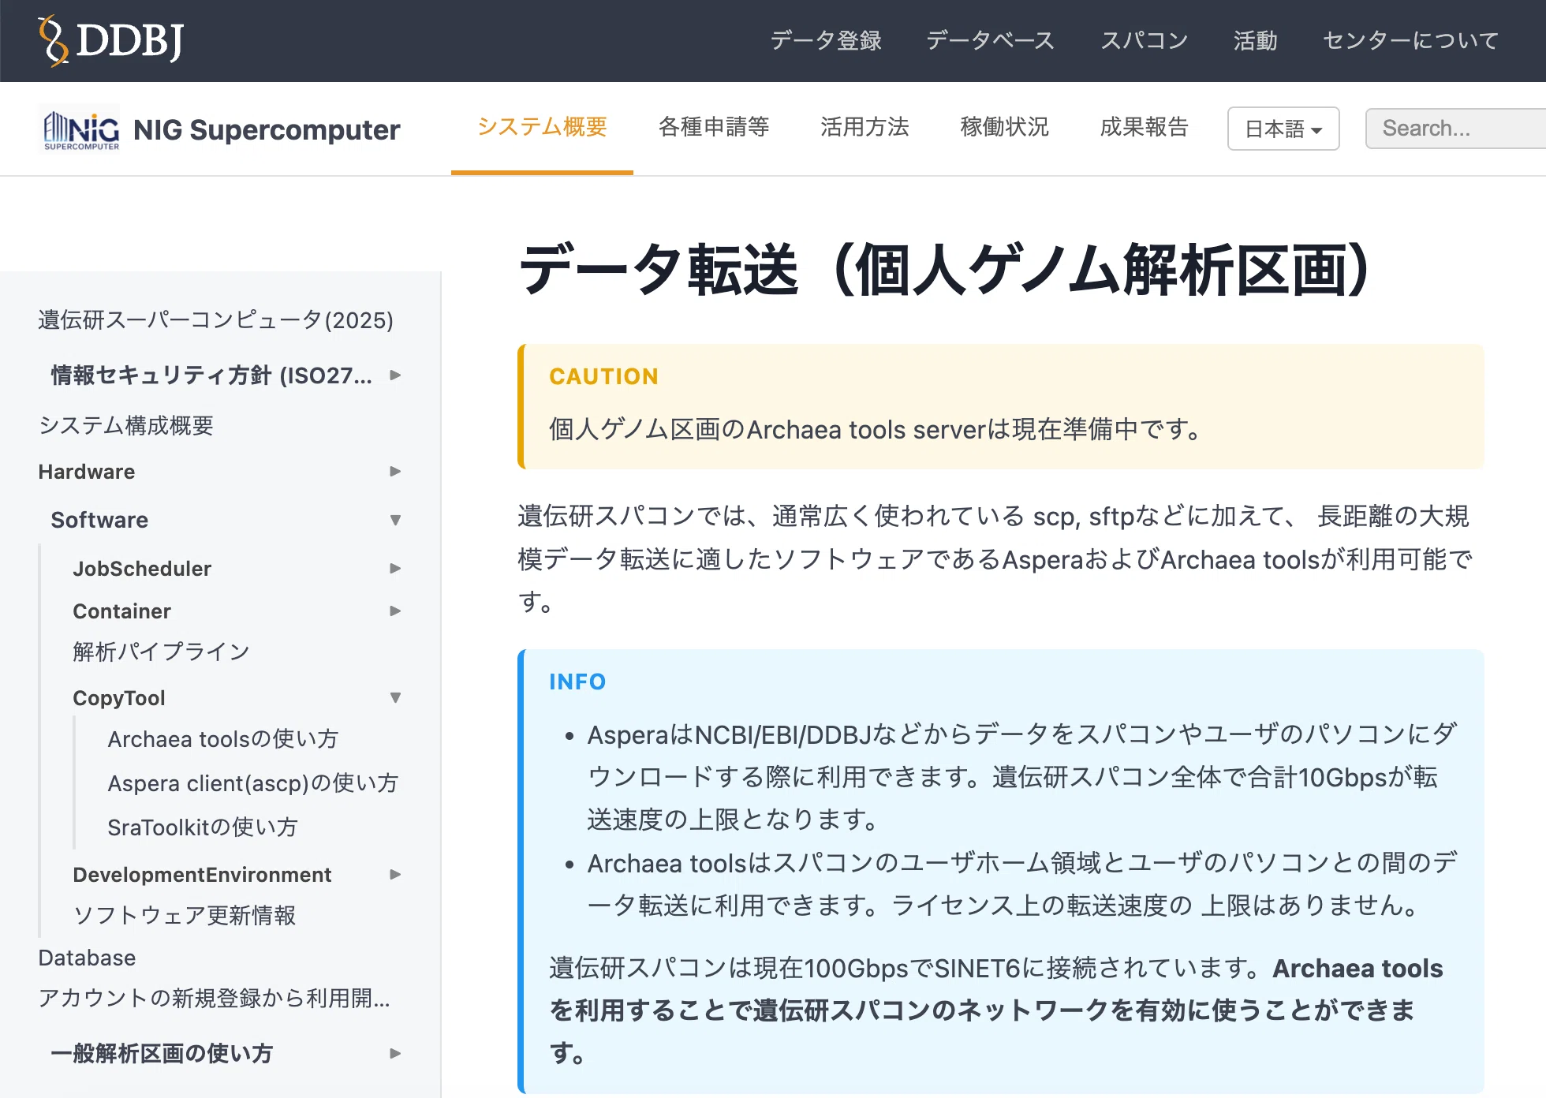Open CopyTool sidebar item
1546x1098 pixels.
(119, 698)
